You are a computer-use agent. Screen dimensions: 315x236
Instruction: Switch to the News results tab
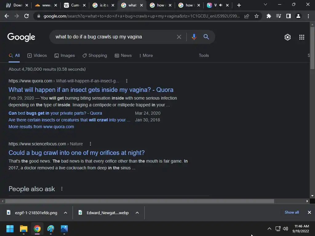point(123,56)
